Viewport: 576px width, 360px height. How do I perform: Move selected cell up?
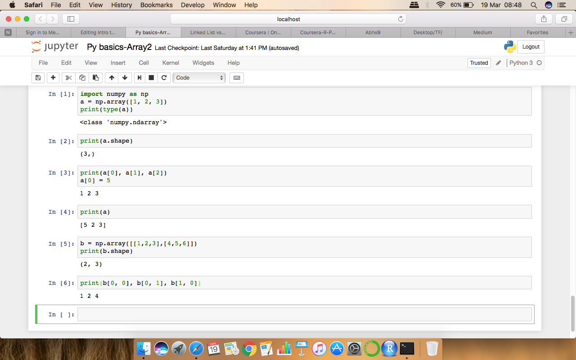[111, 77]
